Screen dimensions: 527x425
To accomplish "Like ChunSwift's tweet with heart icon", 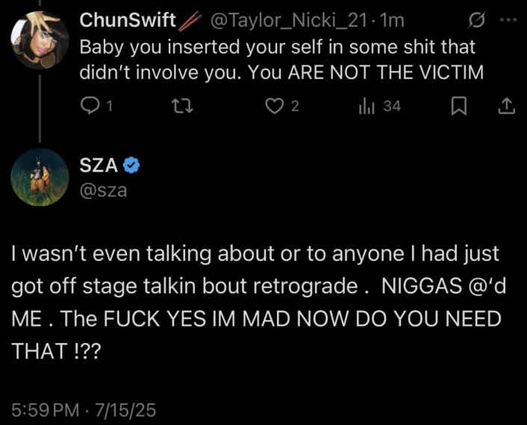I will pyautogui.click(x=274, y=107).
